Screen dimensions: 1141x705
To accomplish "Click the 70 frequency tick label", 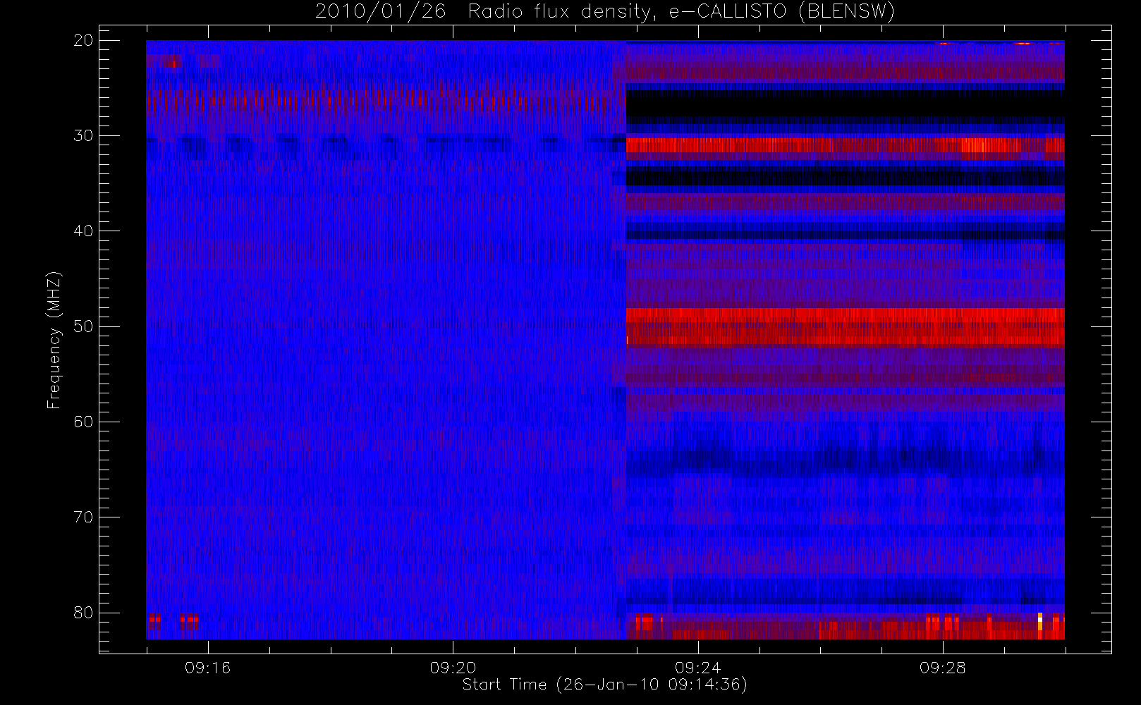I will tap(83, 517).
